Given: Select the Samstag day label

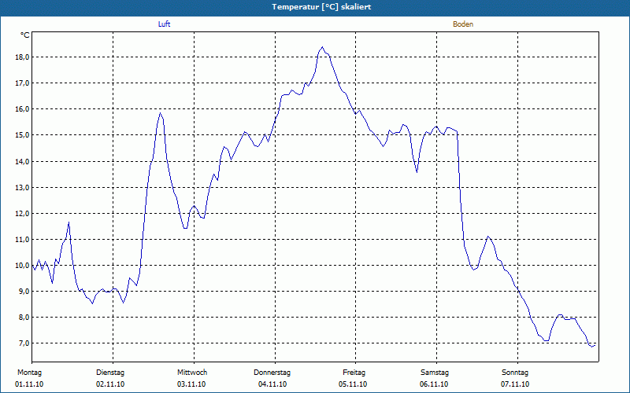Looking at the screenshot, I should (435, 373).
